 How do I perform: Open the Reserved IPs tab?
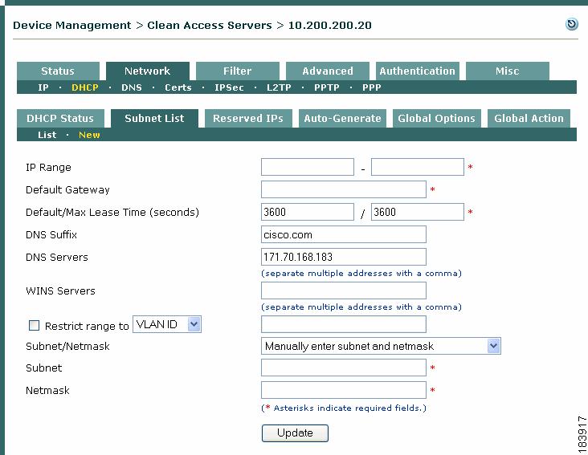point(248,118)
